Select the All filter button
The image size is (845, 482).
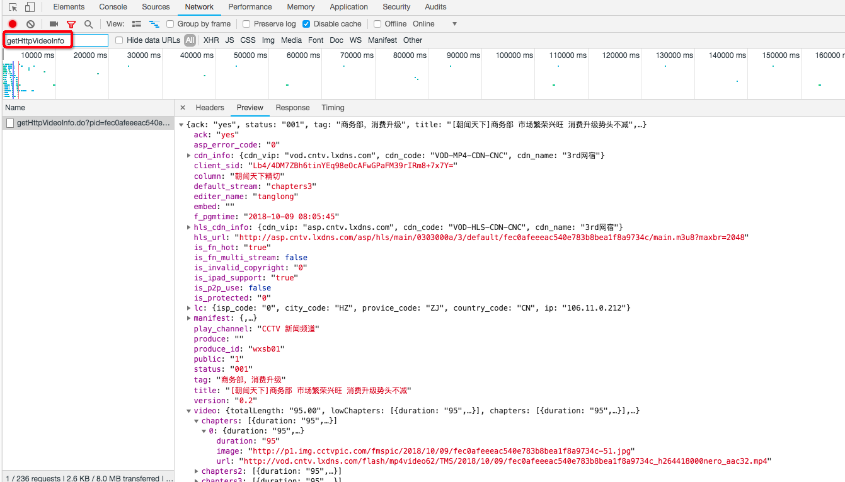point(190,40)
